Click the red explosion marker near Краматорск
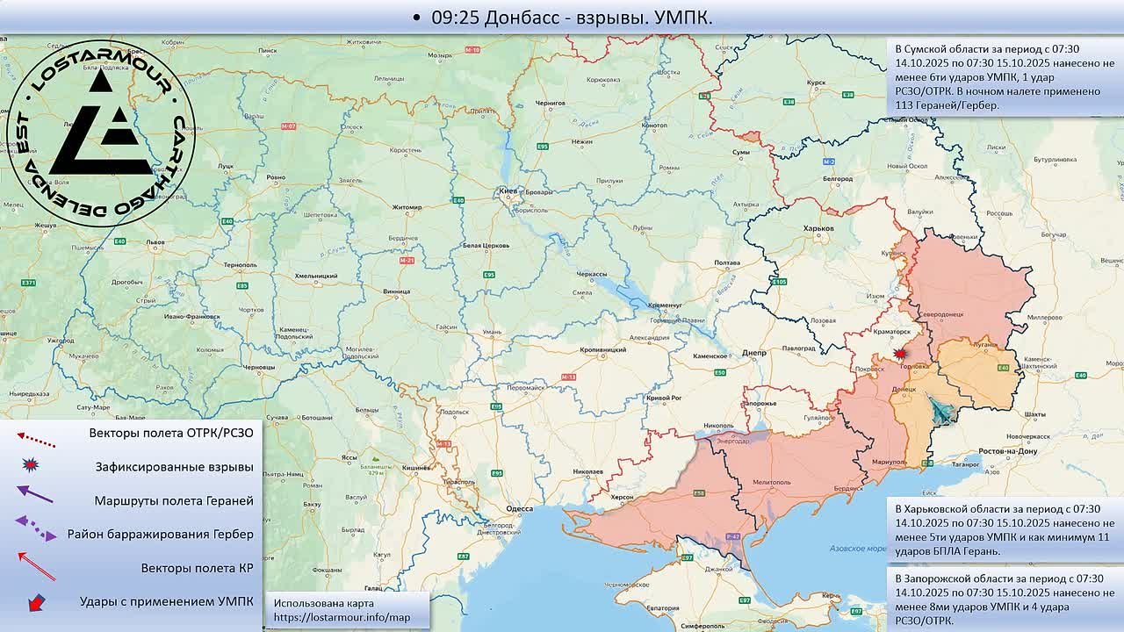The width and height of the screenshot is (1124, 632). click(899, 354)
